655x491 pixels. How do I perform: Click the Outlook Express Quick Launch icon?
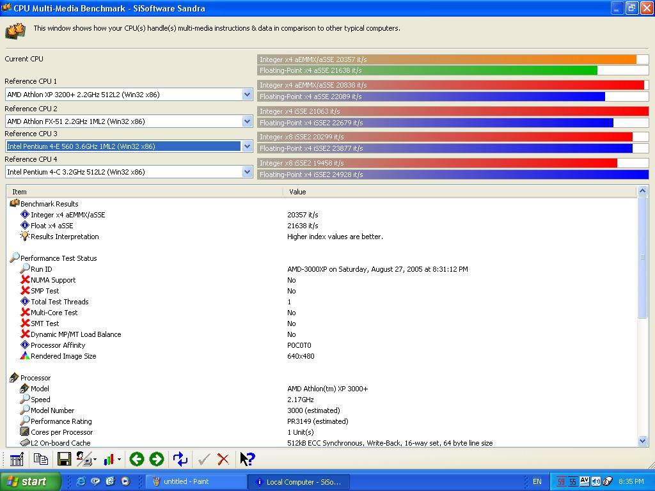[x=110, y=481]
